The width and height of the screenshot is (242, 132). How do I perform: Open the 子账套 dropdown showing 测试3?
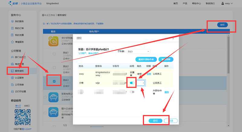tap(138, 51)
